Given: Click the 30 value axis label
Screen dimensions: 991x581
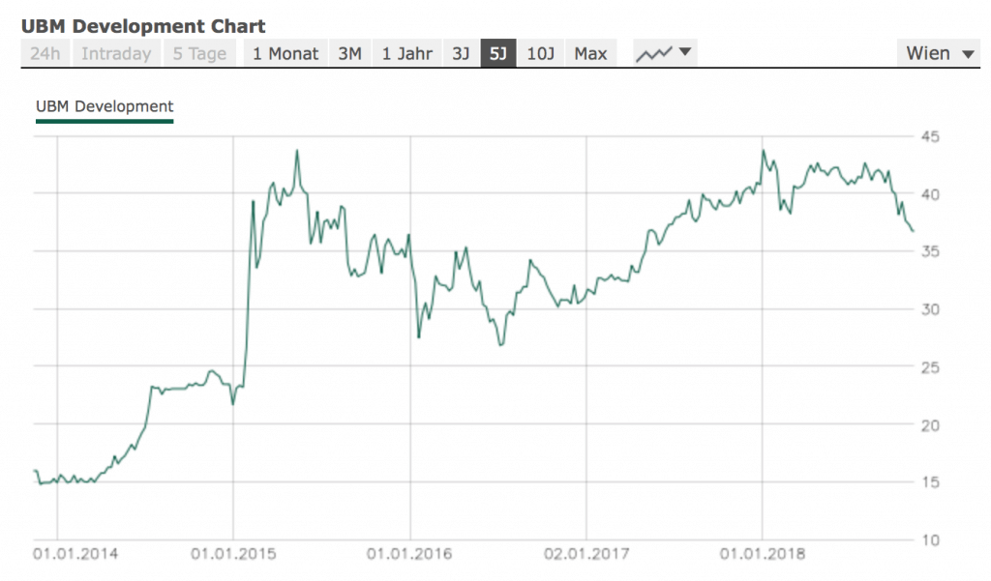Looking at the screenshot, I should pos(930,309).
